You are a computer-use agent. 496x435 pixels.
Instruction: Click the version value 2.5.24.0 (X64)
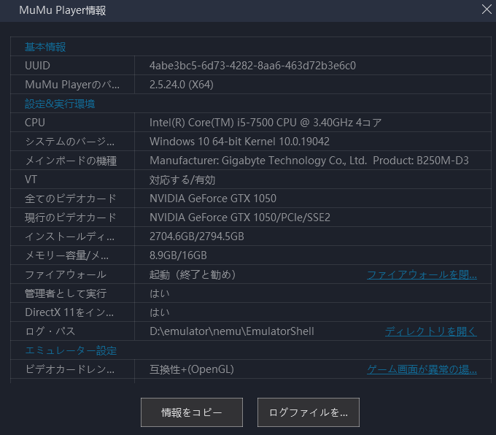(x=181, y=85)
